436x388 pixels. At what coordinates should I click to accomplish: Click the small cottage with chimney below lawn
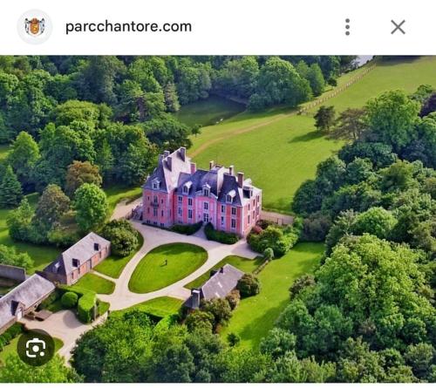(x=214, y=287)
